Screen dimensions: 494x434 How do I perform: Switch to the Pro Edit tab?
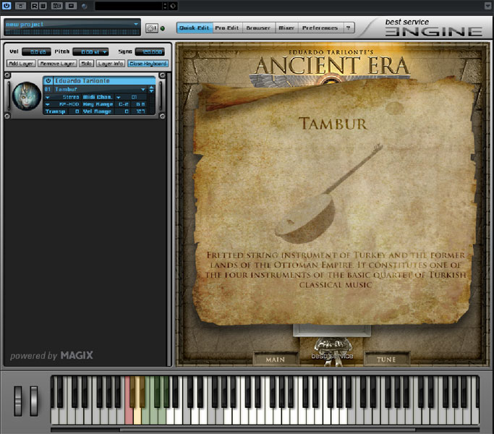(228, 27)
